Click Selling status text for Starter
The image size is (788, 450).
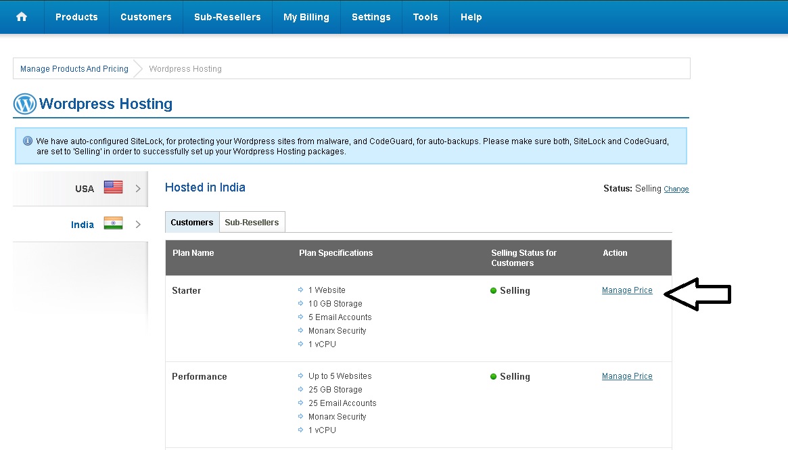[x=515, y=290]
